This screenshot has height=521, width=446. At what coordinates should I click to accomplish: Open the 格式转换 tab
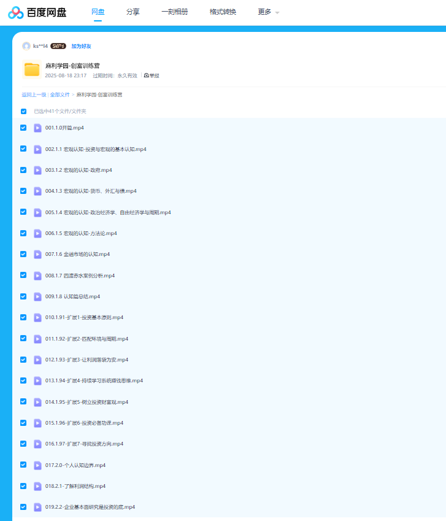(223, 12)
